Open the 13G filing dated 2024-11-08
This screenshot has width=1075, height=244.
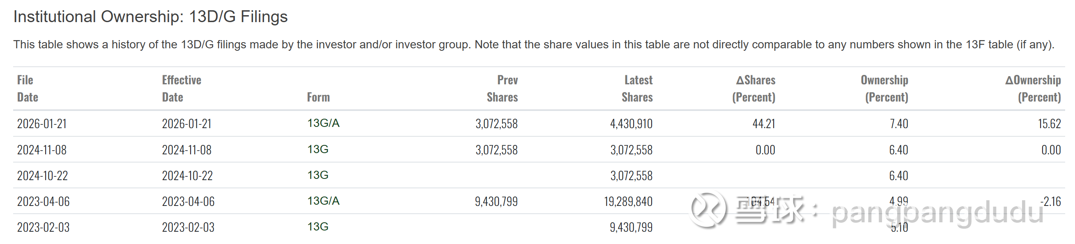tap(317, 149)
